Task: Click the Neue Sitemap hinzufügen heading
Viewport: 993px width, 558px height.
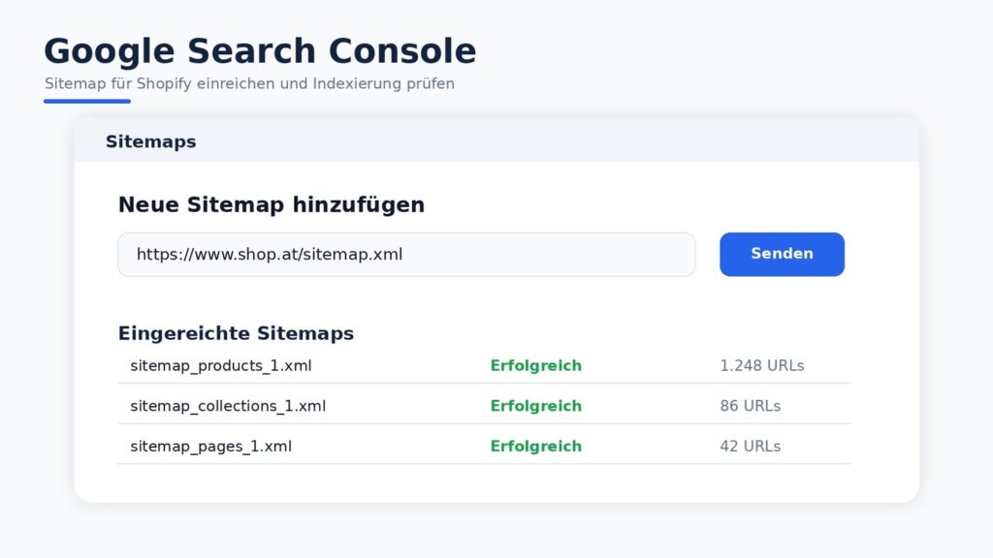Action: (272, 205)
